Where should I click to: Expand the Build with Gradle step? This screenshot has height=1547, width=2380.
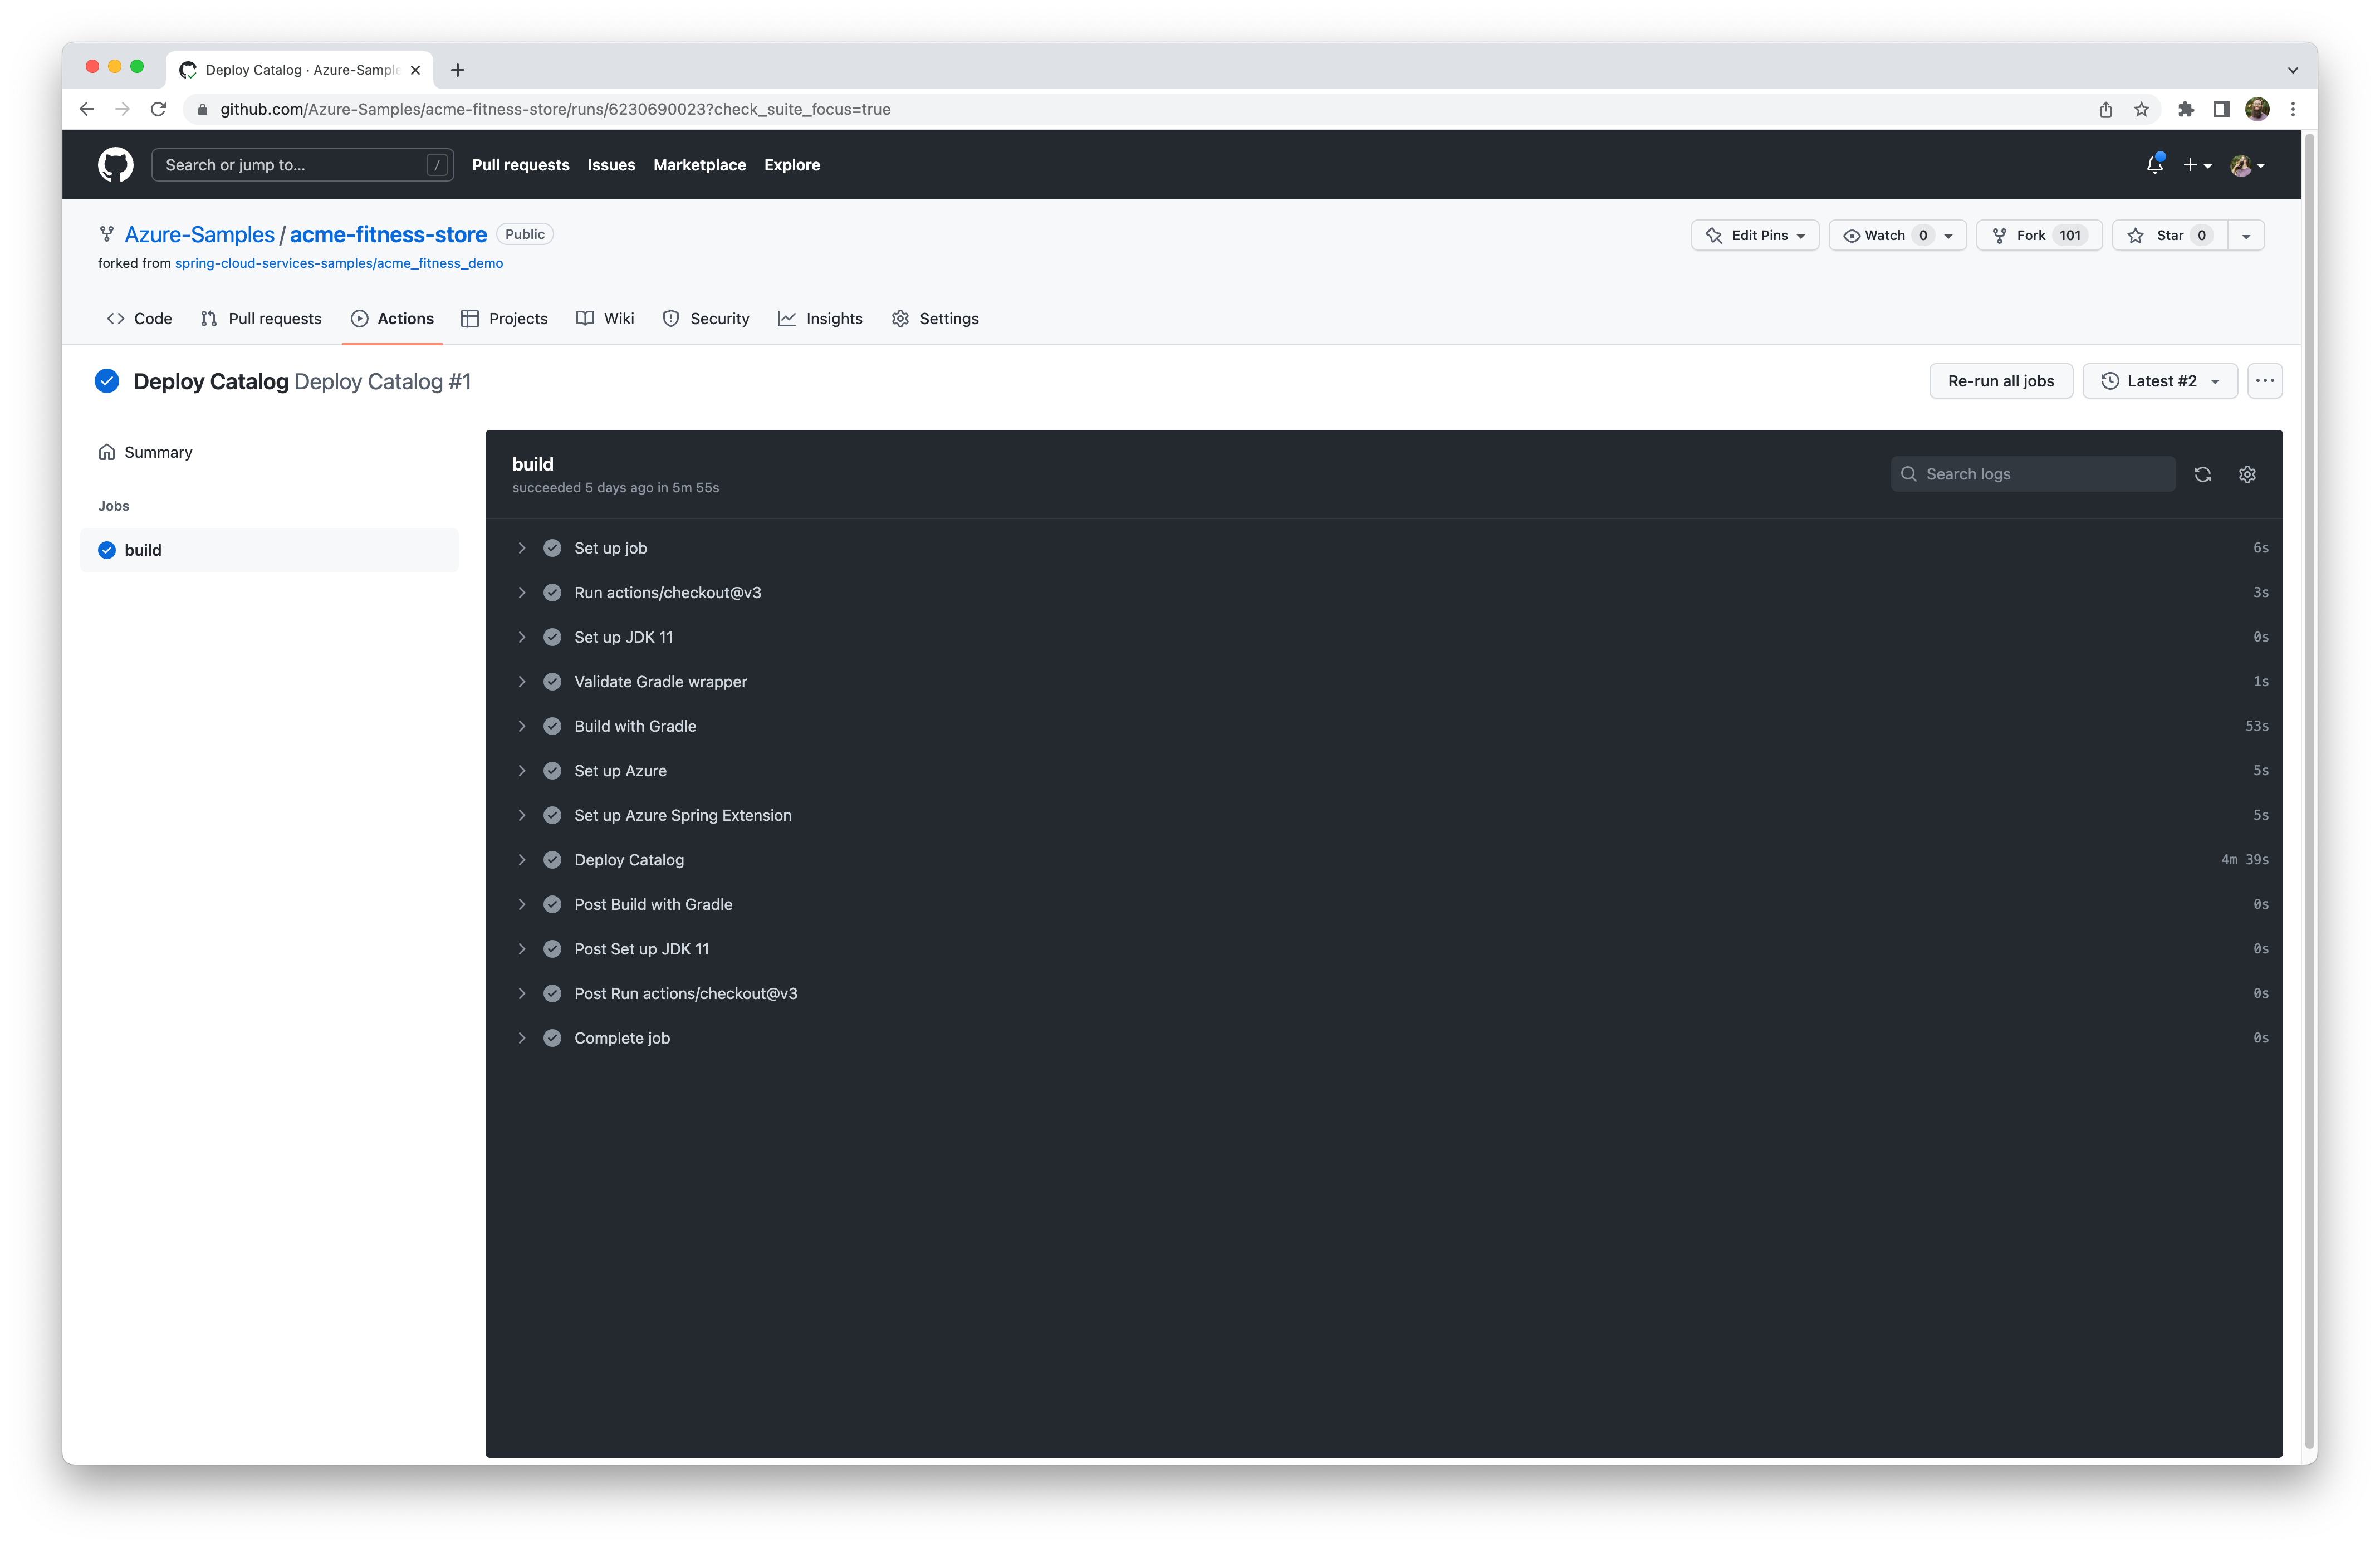coord(635,726)
